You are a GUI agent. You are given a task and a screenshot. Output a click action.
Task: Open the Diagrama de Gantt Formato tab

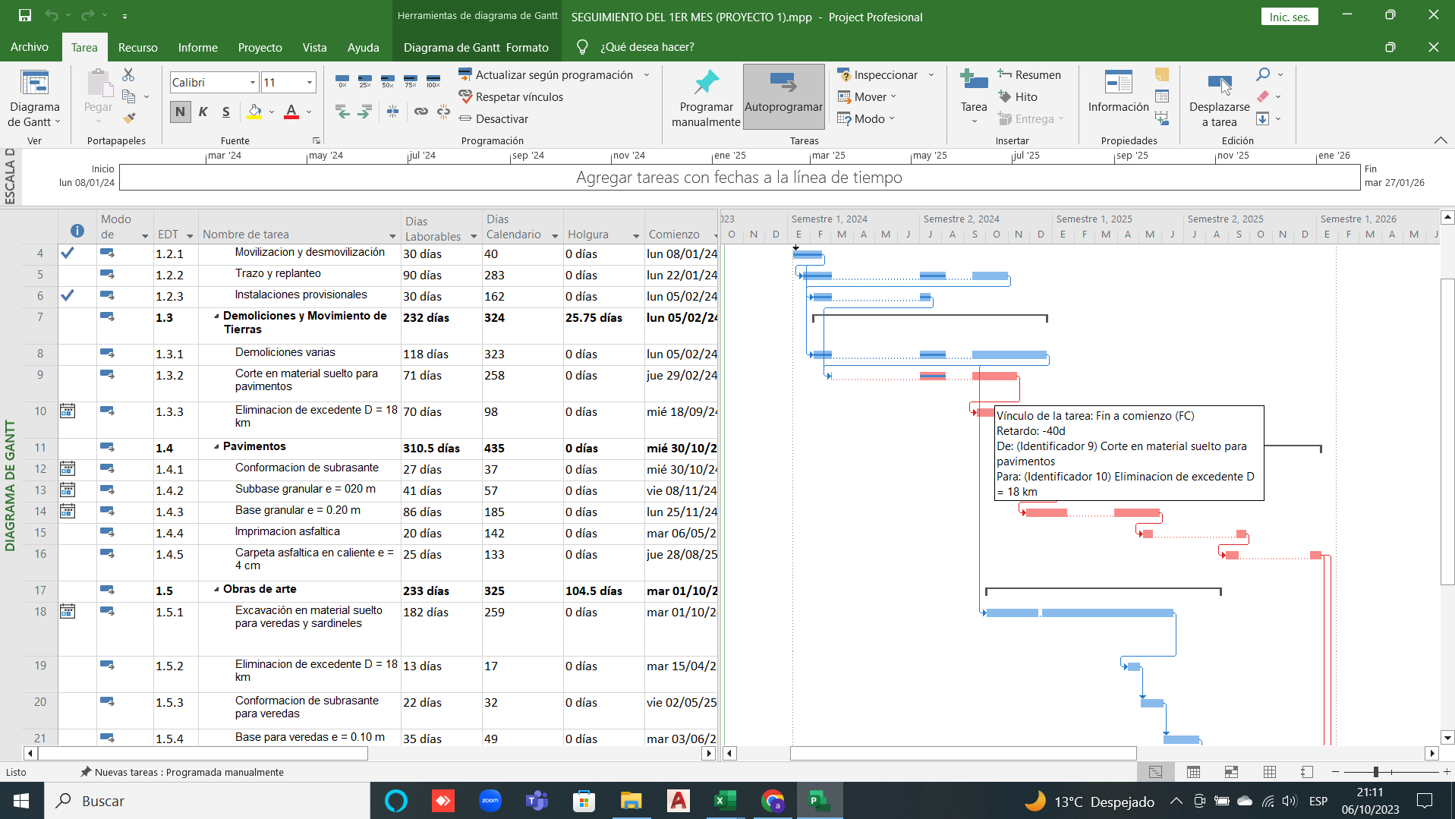click(476, 47)
